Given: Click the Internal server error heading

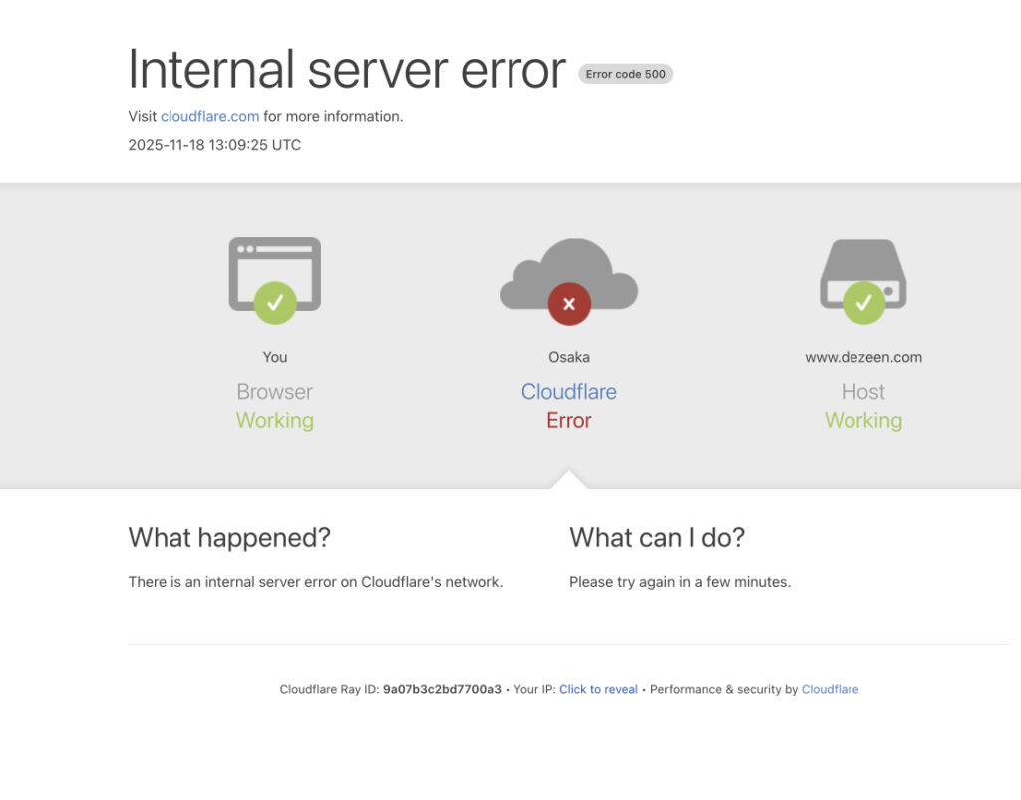Looking at the screenshot, I should tap(347, 70).
